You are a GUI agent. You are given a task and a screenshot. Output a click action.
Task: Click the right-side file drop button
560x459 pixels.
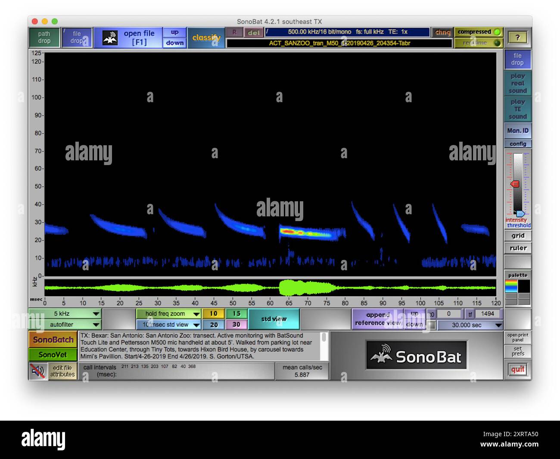pyautogui.click(x=517, y=59)
